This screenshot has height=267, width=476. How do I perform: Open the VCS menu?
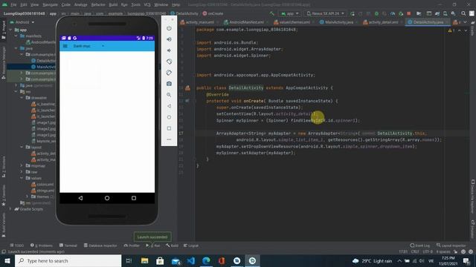click(x=147, y=5)
